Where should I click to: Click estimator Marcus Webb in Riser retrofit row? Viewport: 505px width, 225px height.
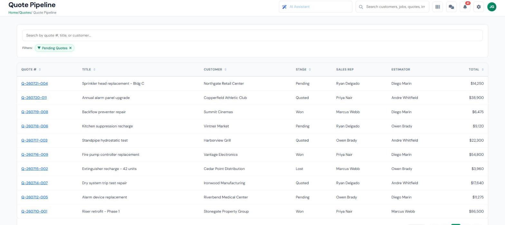(403, 211)
